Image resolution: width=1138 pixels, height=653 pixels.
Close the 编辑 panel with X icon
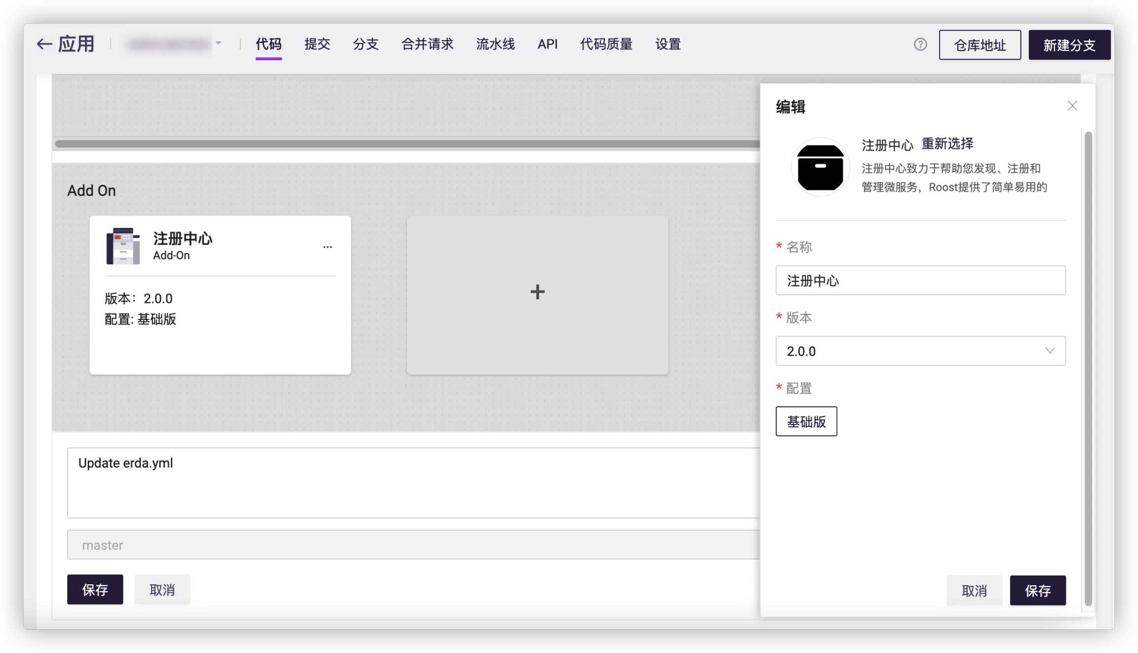[1072, 106]
